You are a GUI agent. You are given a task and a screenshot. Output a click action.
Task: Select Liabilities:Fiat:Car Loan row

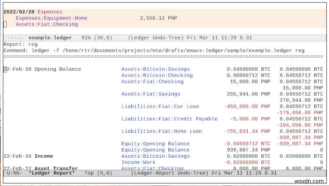(x=160, y=106)
